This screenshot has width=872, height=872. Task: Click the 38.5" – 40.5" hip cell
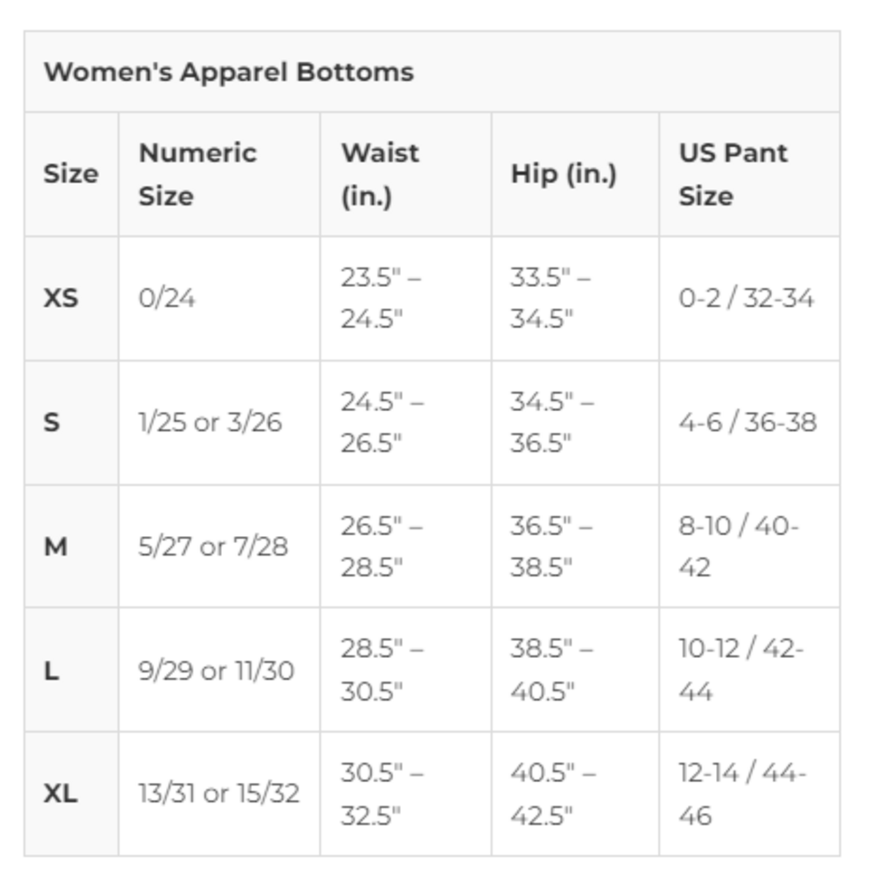[x=551, y=670]
